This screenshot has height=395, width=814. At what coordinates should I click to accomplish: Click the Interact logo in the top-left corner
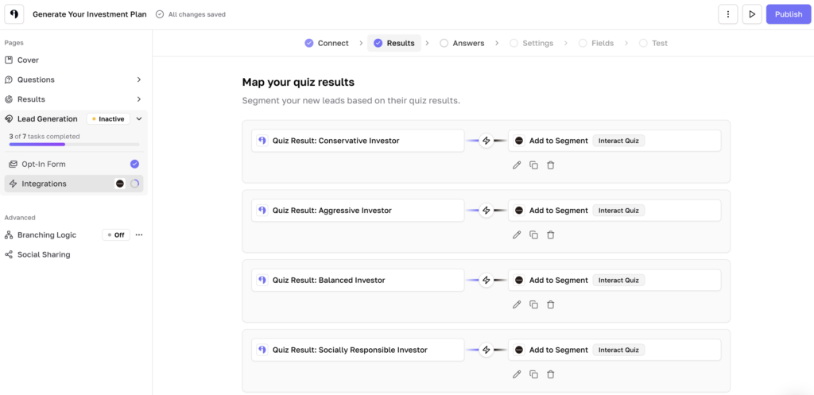[x=14, y=14]
